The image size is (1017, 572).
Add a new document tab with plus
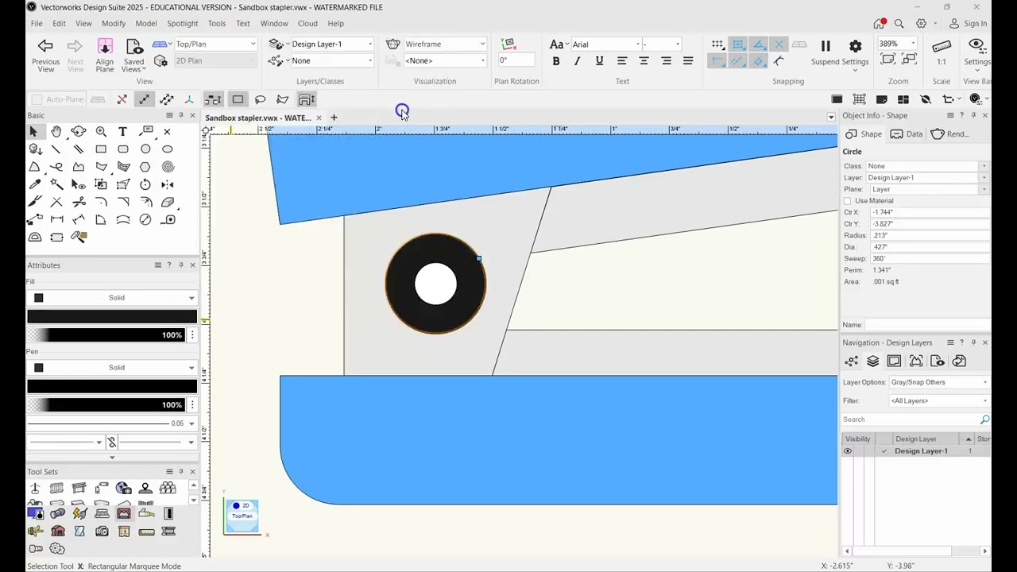tap(334, 118)
